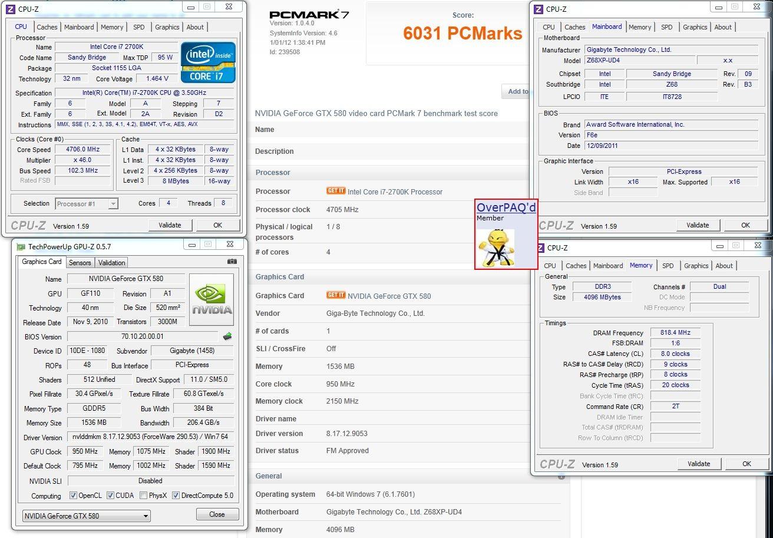Select Graphics Card tab in GPU-Z
Screen dimensions: 773x538
[x=41, y=262]
